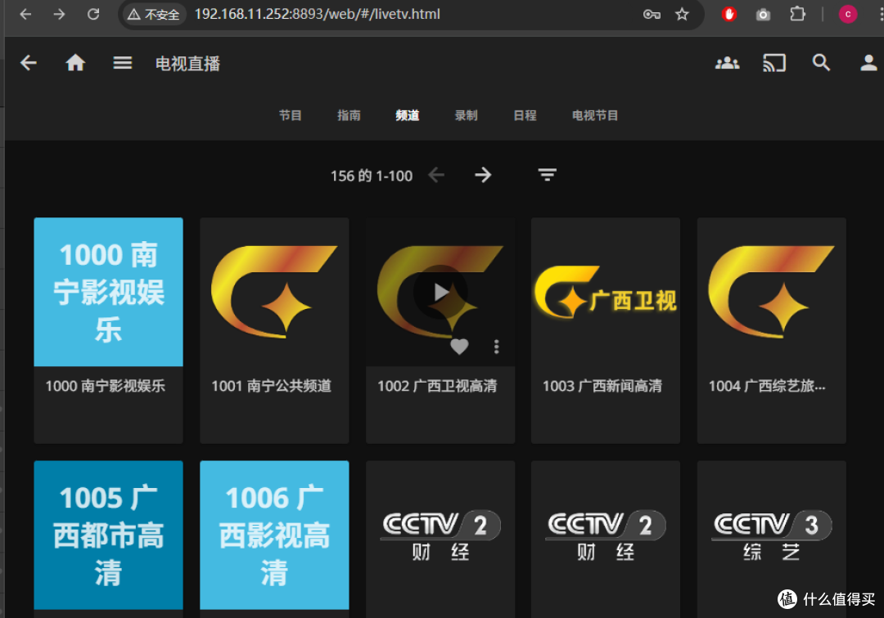Open the search magnifier icon
884x618 pixels.
[821, 62]
